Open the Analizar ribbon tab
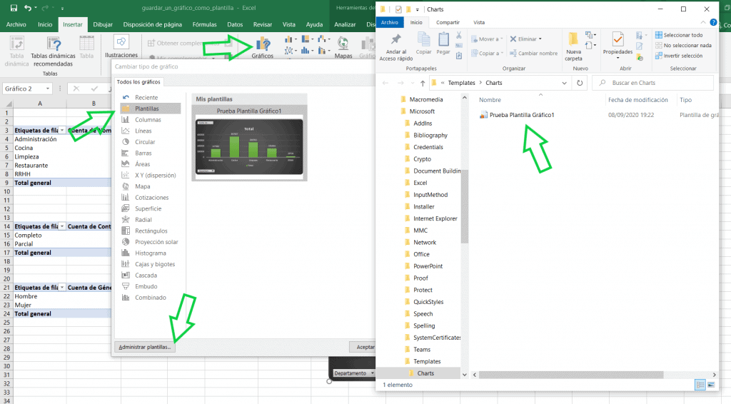The width and height of the screenshot is (731, 404). [x=345, y=24]
